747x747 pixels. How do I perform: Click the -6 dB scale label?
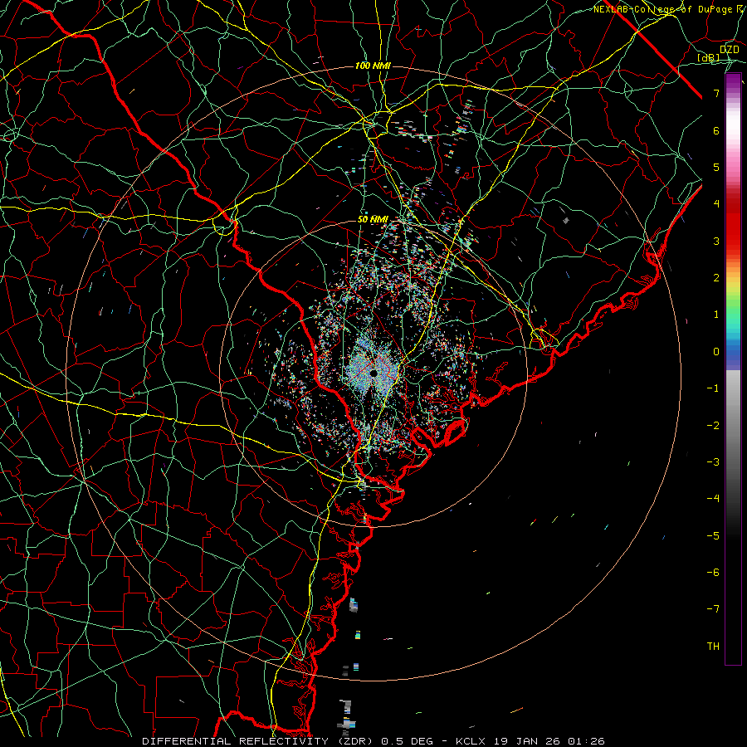point(713,573)
